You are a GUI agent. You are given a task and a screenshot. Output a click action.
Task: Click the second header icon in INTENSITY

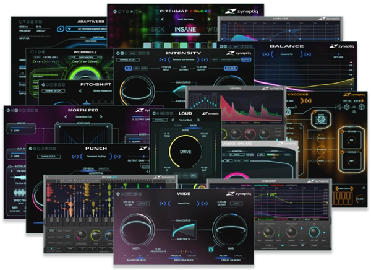point(122,53)
